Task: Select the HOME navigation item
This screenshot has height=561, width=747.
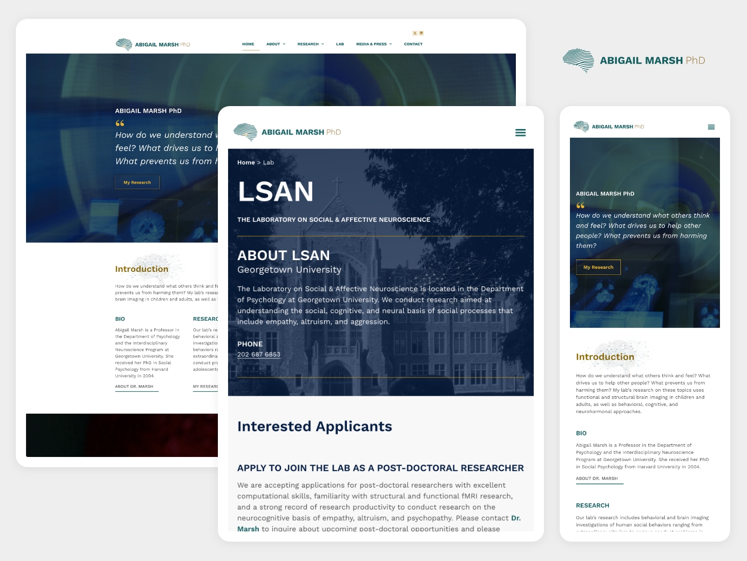Action: 248,44
